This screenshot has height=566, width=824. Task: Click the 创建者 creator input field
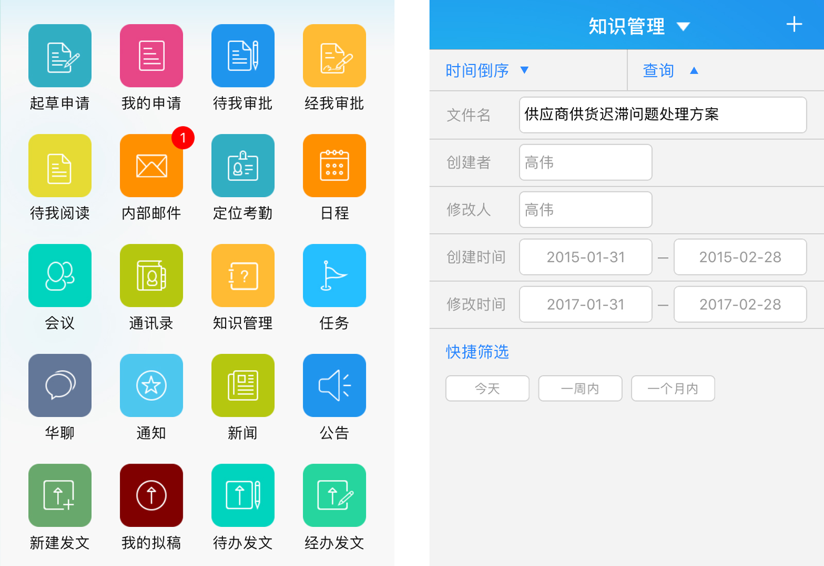(586, 163)
